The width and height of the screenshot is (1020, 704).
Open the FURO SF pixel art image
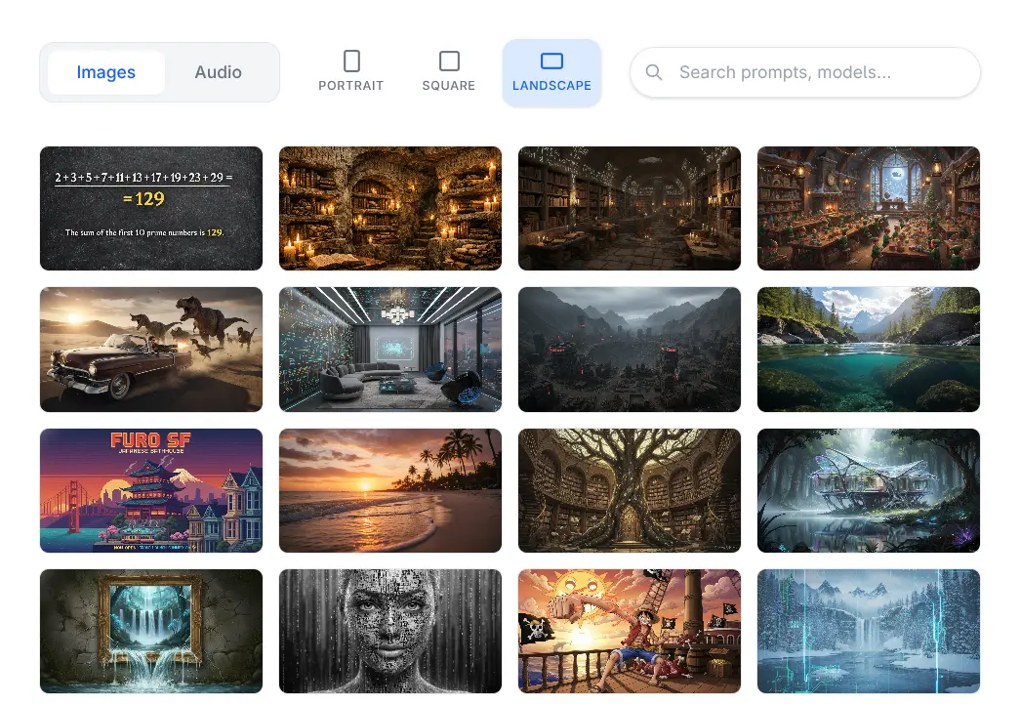pyautogui.click(x=151, y=490)
